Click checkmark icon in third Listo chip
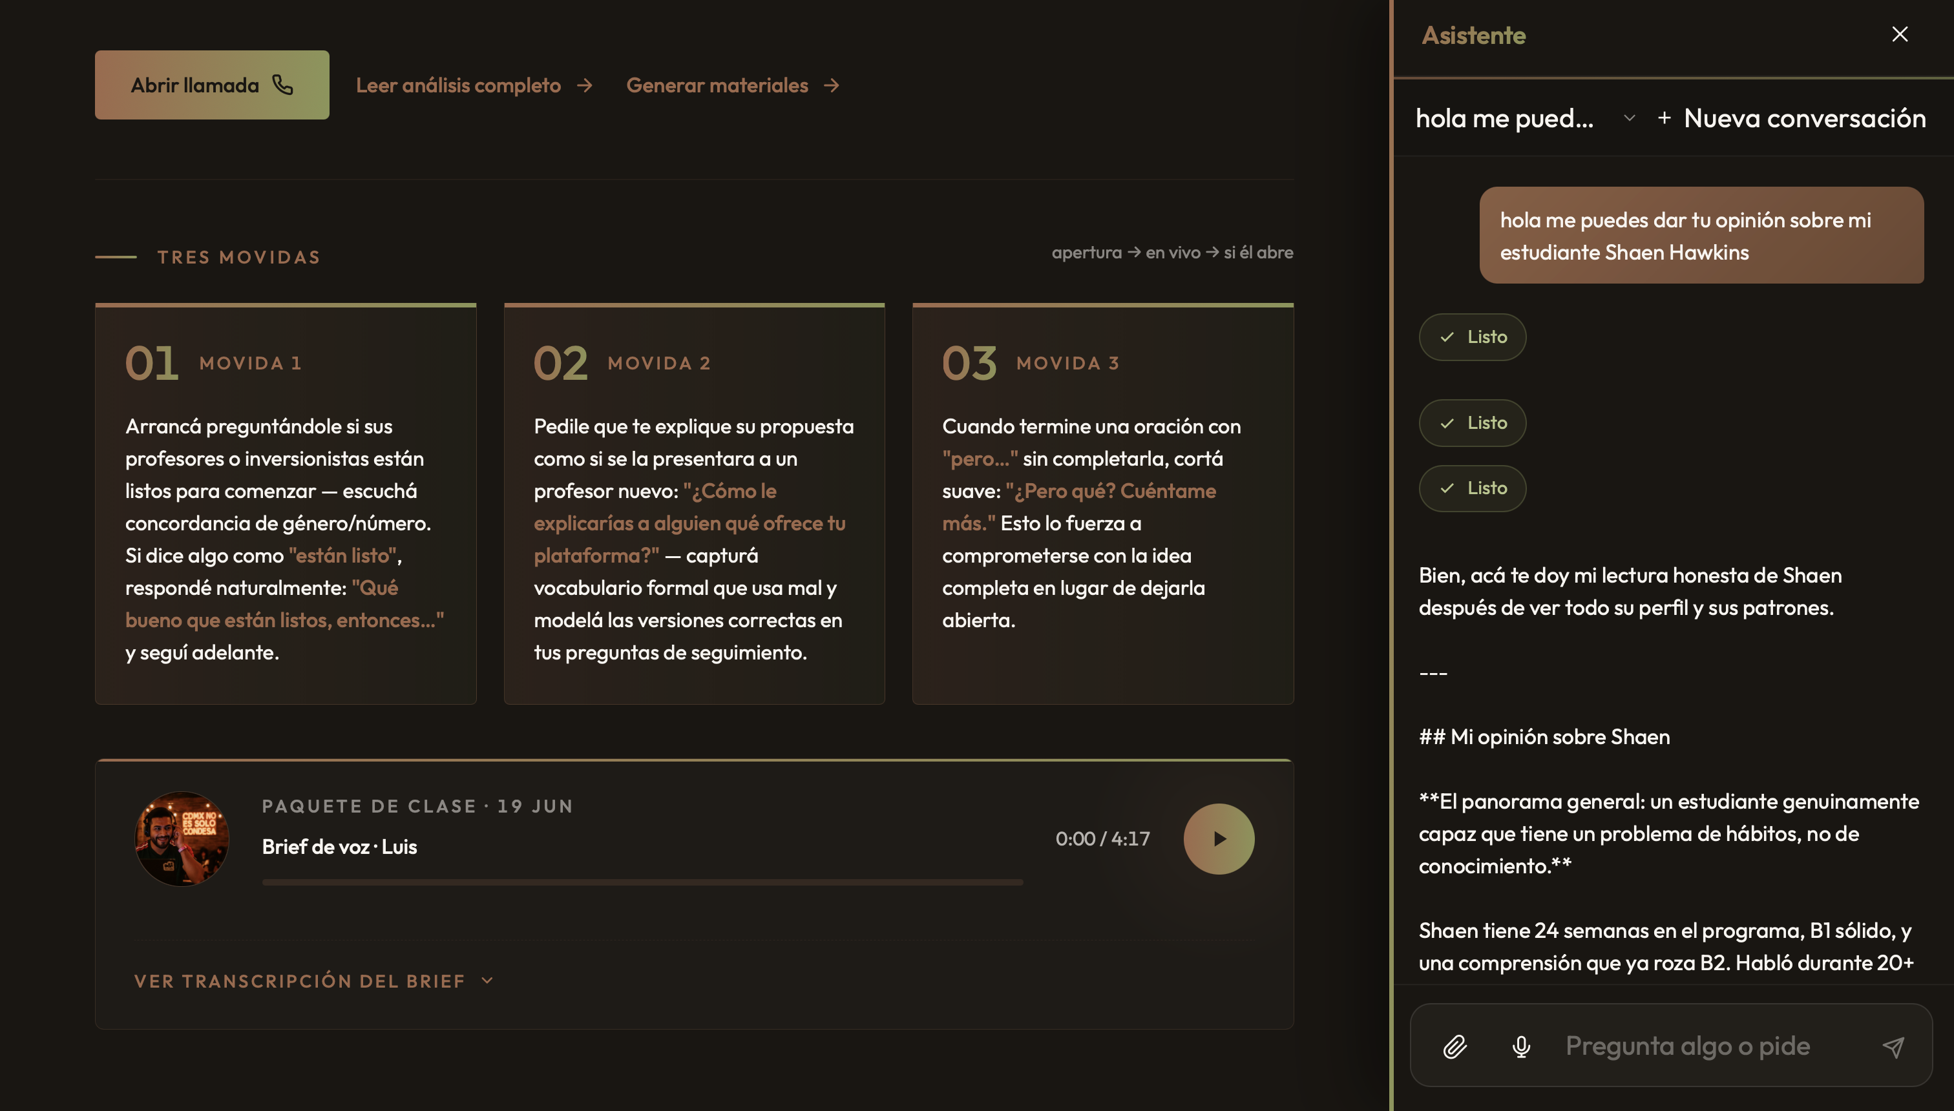1954x1111 pixels. (1447, 488)
